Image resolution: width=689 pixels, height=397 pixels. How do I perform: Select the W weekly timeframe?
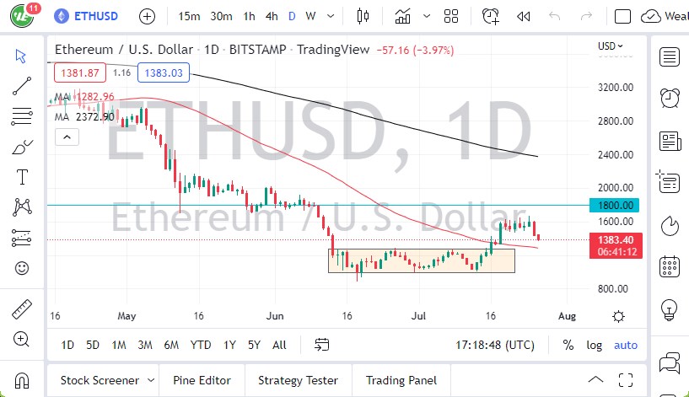pyautogui.click(x=310, y=17)
